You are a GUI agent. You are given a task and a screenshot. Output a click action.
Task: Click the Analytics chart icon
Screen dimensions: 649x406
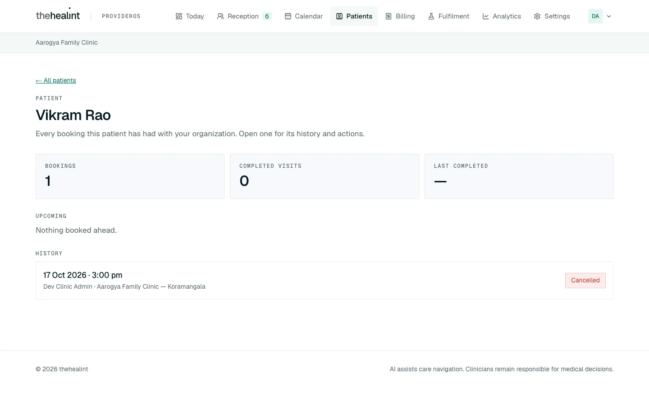486,16
